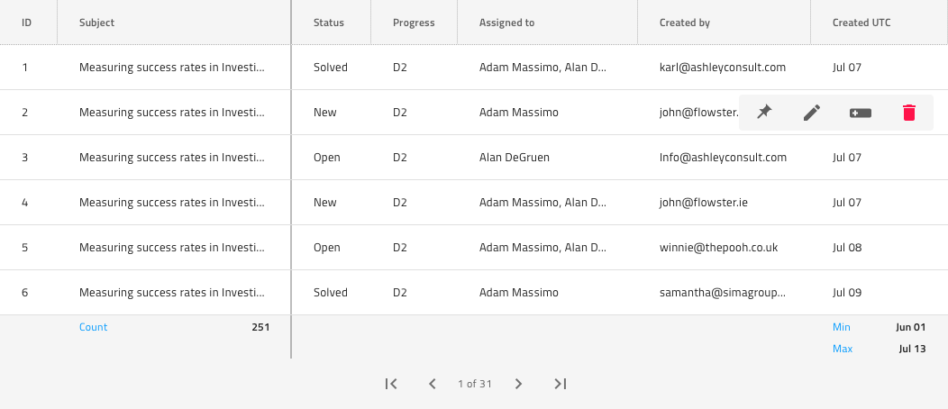The width and height of the screenshot is (948, 409).
Task: Click the Assigned to column header
Action: tap(513, 23)
